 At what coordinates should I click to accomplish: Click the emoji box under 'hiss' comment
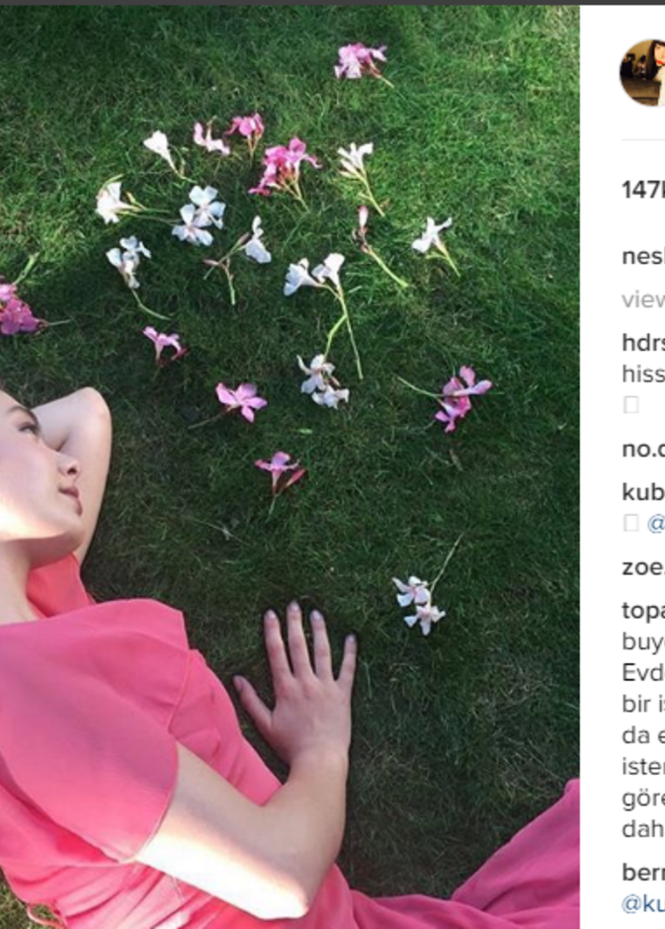pyautogui.click(x=631, y=405)
